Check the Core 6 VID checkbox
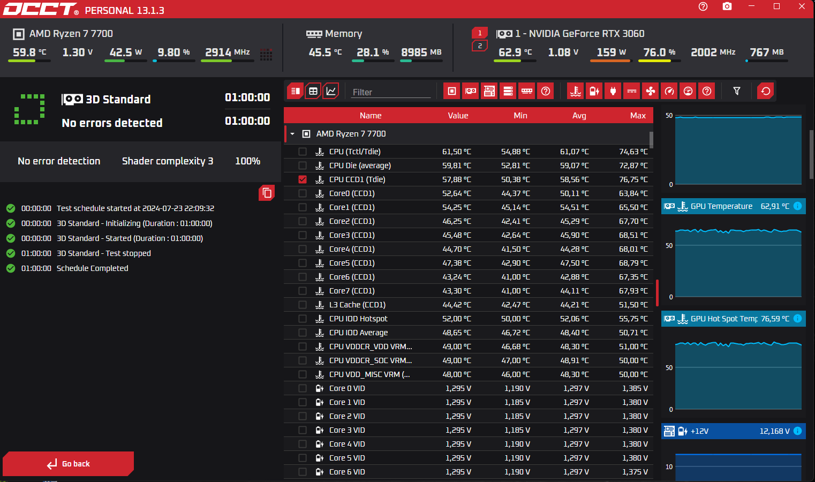This screenshot has height=482, width=815. click(x=303, y=472)
